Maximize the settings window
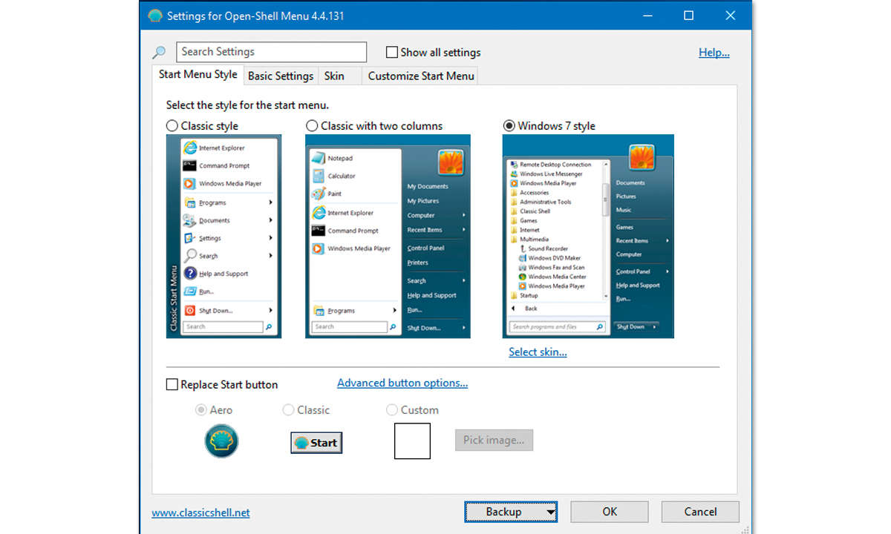 point(689,16)
